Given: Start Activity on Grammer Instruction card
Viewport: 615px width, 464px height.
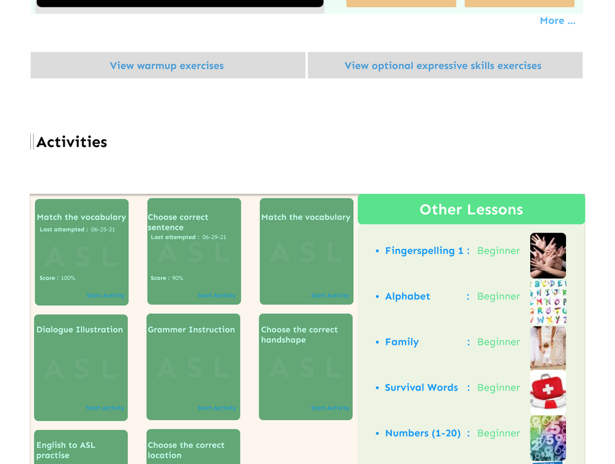Looking at the screenshot, I should click(x=217, y=408).
